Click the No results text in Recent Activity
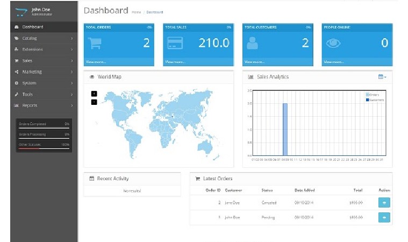The width and height of the screenshot is (408, 242). click(132, 191)
